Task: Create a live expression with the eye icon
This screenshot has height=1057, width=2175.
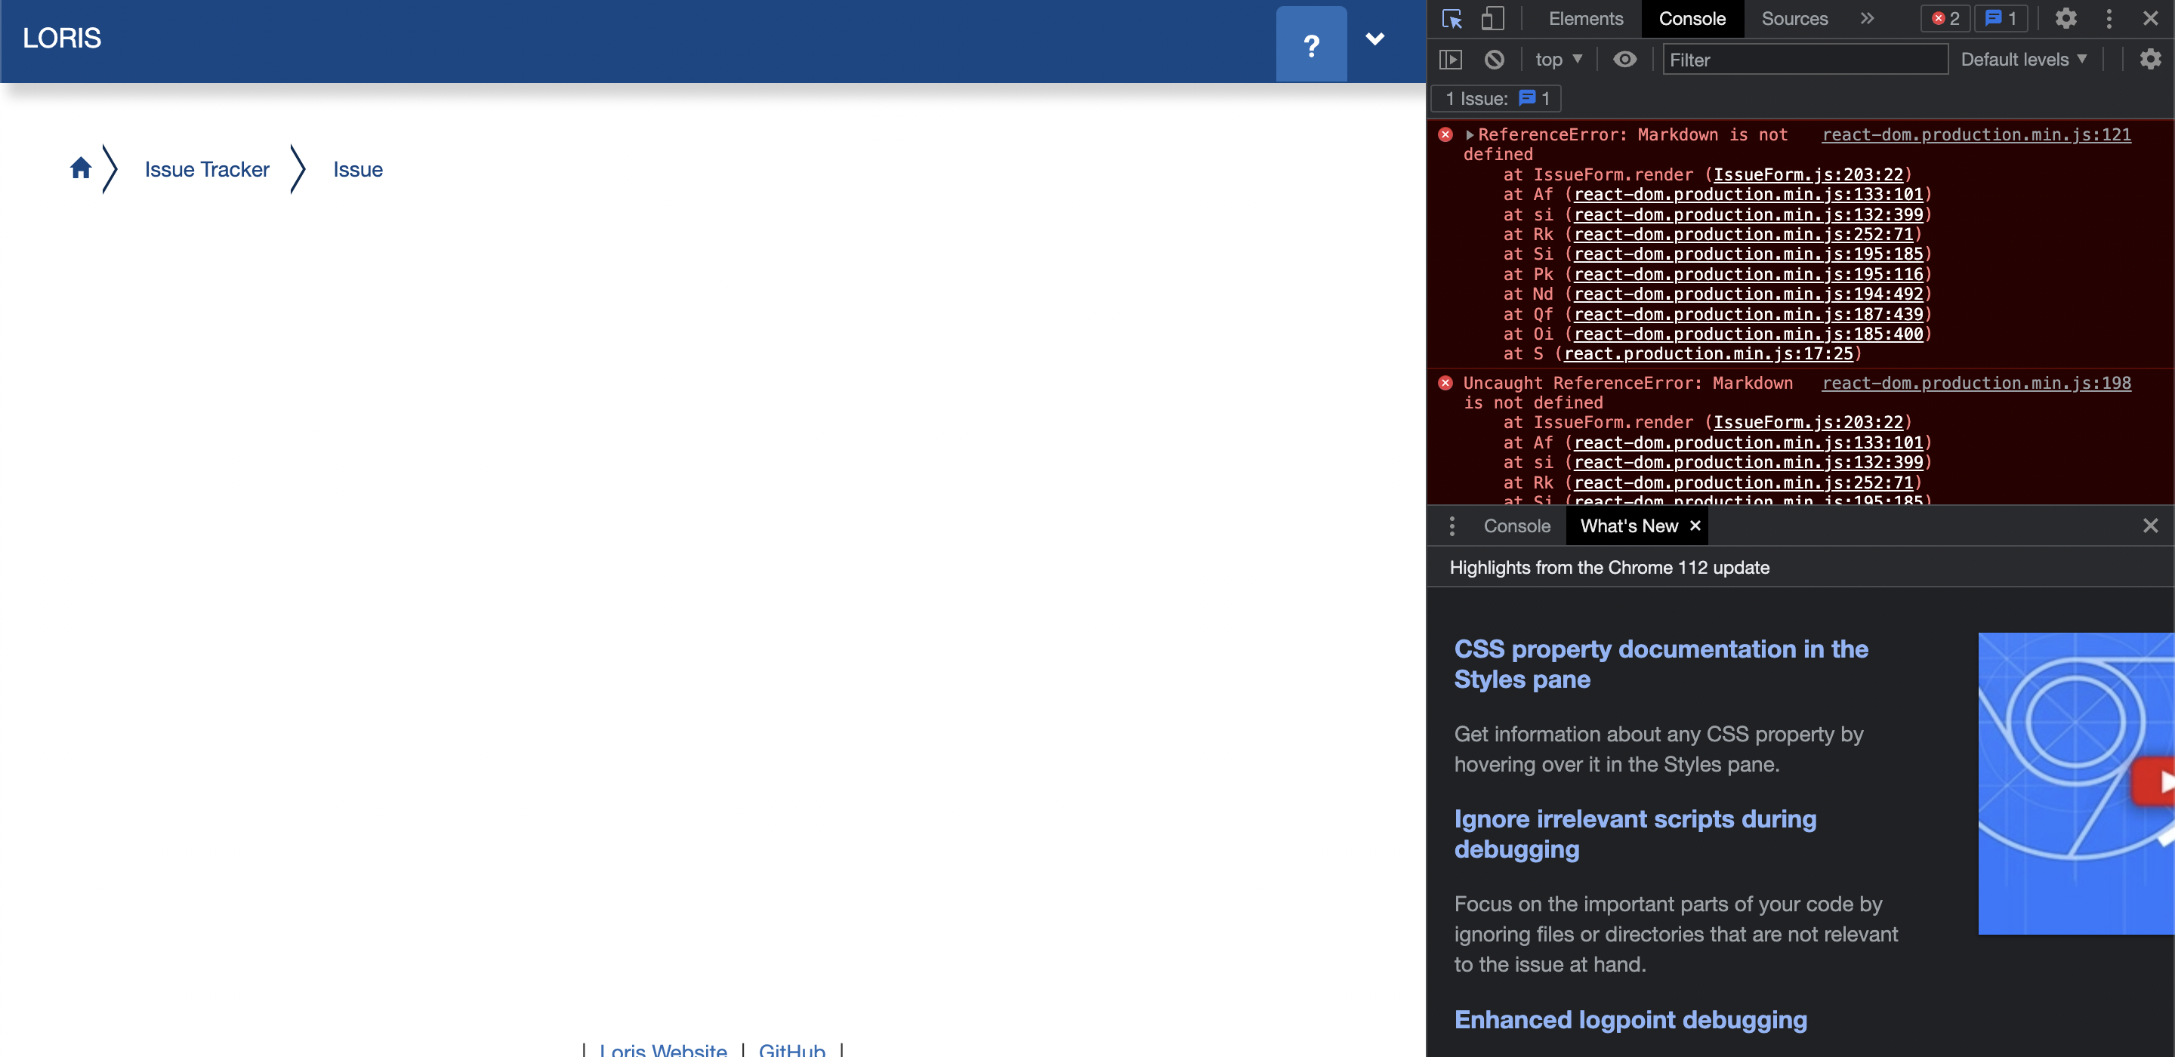Action: (1625, 59)
